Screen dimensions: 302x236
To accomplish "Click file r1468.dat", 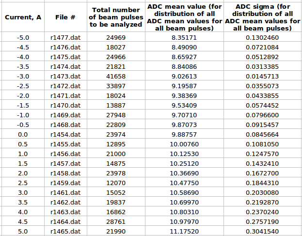I will click(65, 125).
